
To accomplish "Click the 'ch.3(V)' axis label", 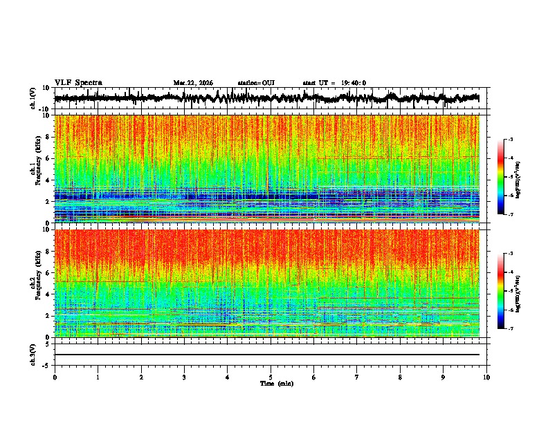I will click(x=33, y=355).
